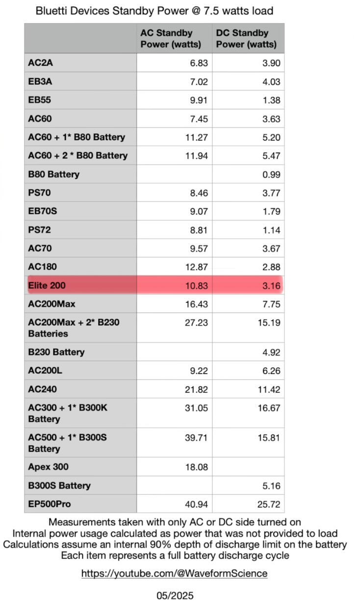Screen dimensions: 354x609
Task: Click the 05/2025 date text
Action: tap(175, 596)
